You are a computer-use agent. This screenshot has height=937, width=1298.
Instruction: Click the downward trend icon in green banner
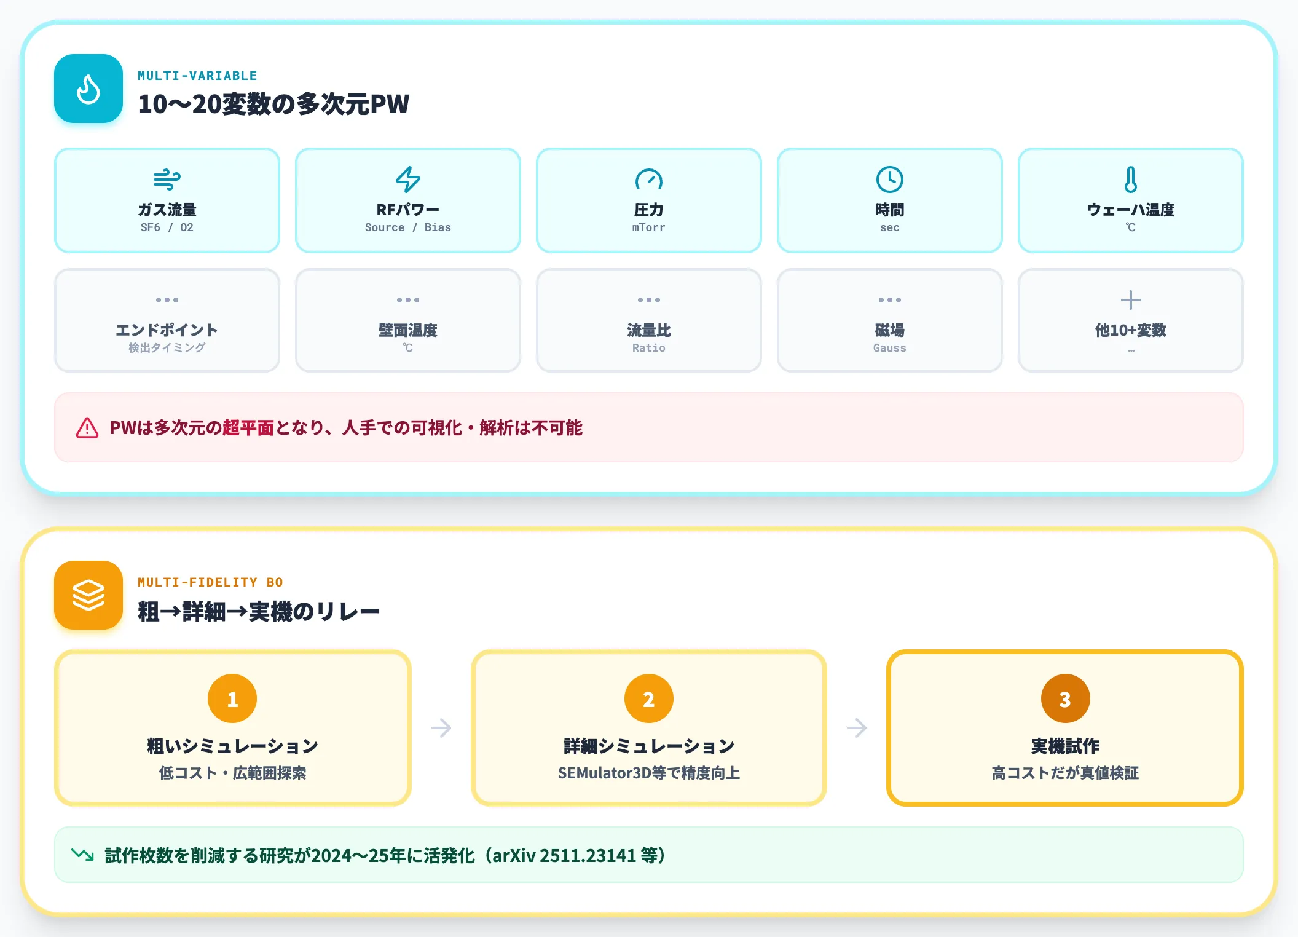82,855
